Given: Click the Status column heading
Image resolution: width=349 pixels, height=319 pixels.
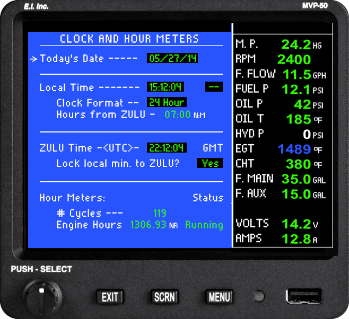Looking at the screenshot, I should (x=208, y=198).
